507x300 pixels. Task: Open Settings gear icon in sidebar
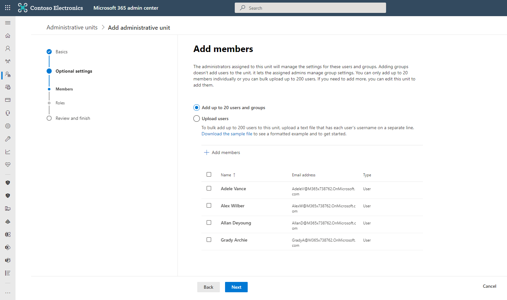tap(8, 126)
